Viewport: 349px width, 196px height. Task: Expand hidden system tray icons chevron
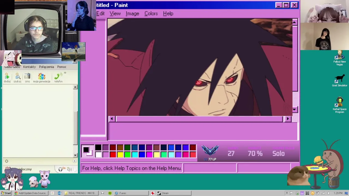click(287, 193)
